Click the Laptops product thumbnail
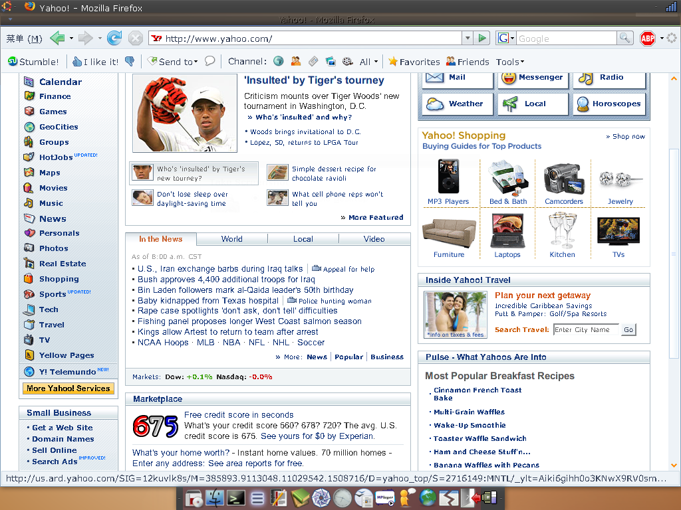The image size is (681, 510). click(x=507, y=232)
